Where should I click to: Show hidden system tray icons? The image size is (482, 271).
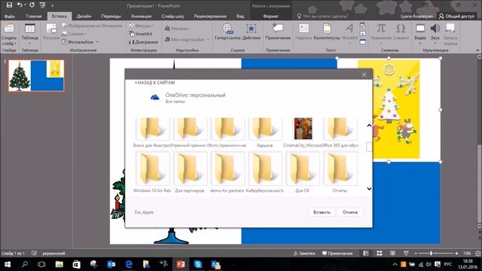[x=395, y=264]
